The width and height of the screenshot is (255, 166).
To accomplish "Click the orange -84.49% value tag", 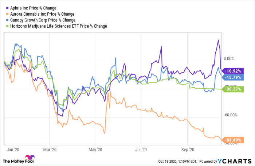I will click(x=232, y=139).
